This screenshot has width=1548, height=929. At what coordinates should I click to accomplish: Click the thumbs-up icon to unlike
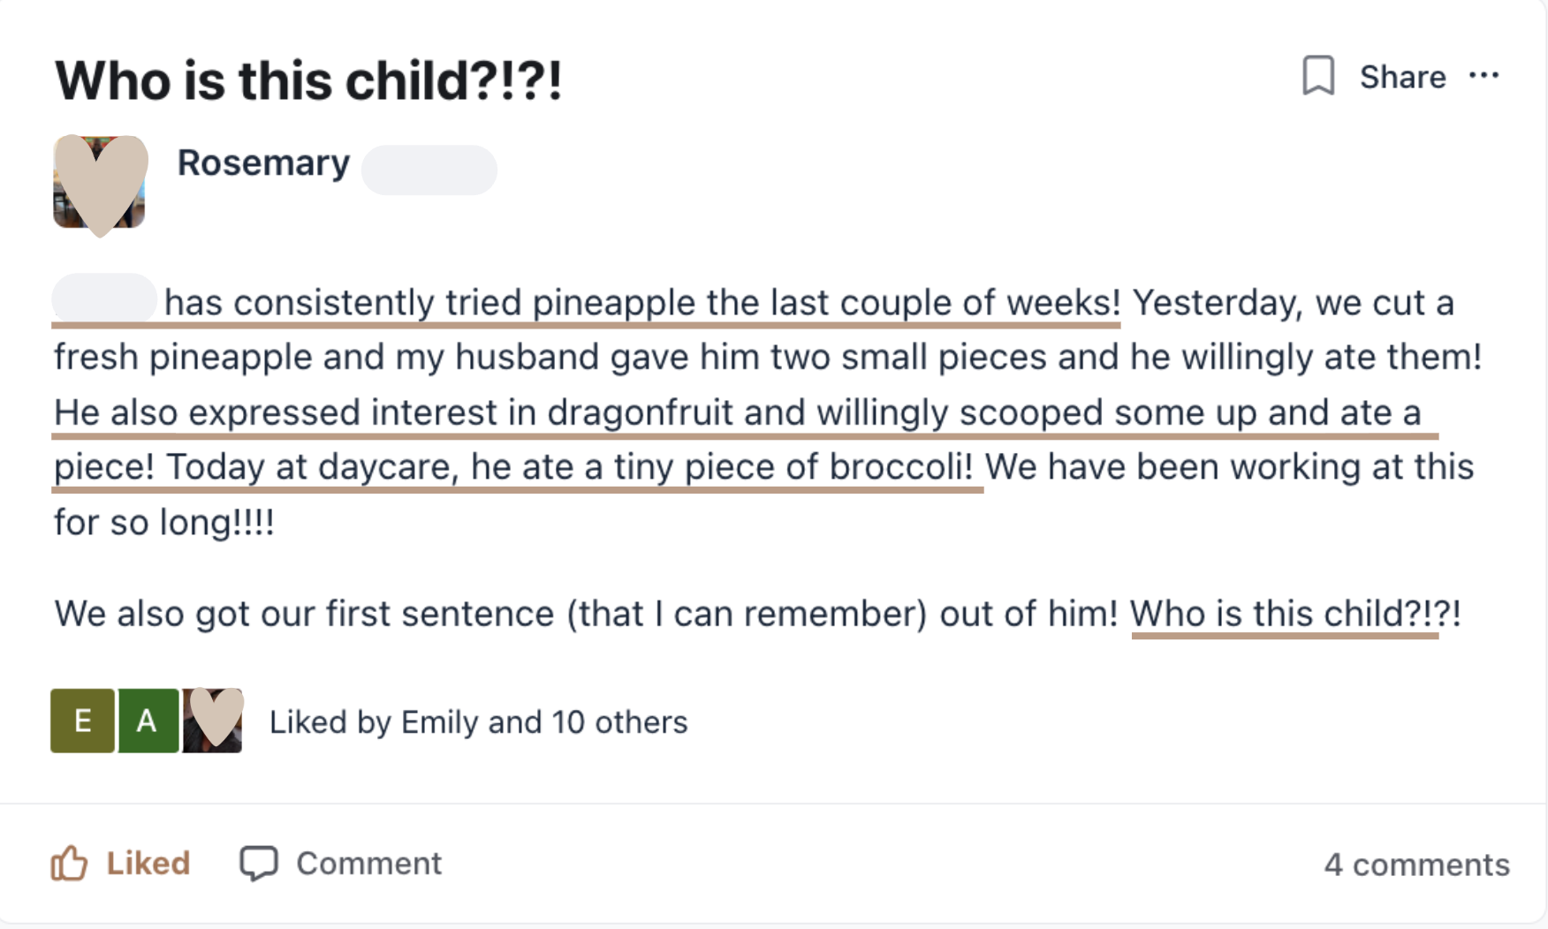(69, 863)
